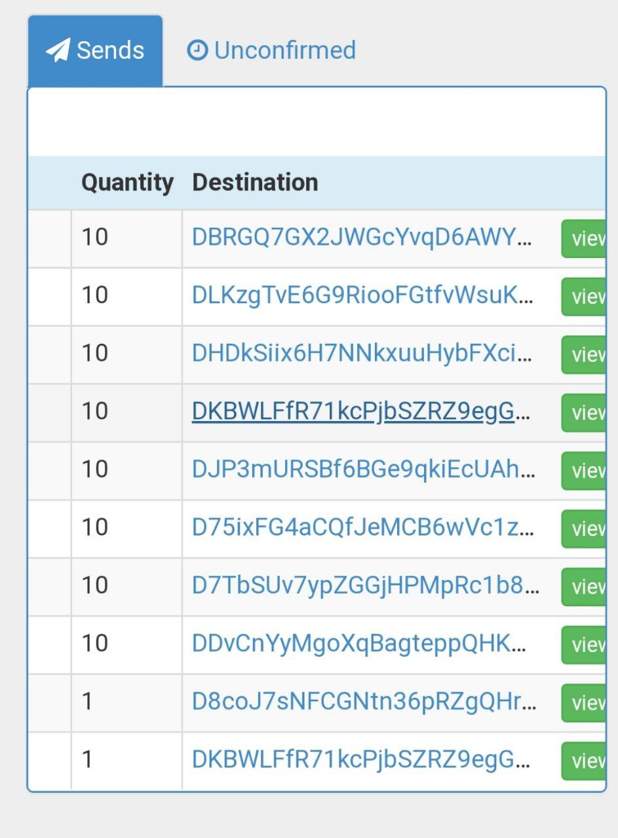The width and height of the screenshot is (618, 838).
Task: Select the Sends tab
Action: coord(95,51)
